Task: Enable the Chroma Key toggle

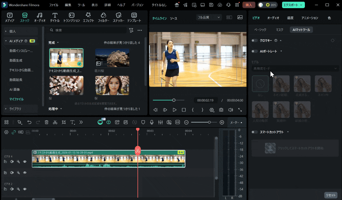Action: (255, 40)
